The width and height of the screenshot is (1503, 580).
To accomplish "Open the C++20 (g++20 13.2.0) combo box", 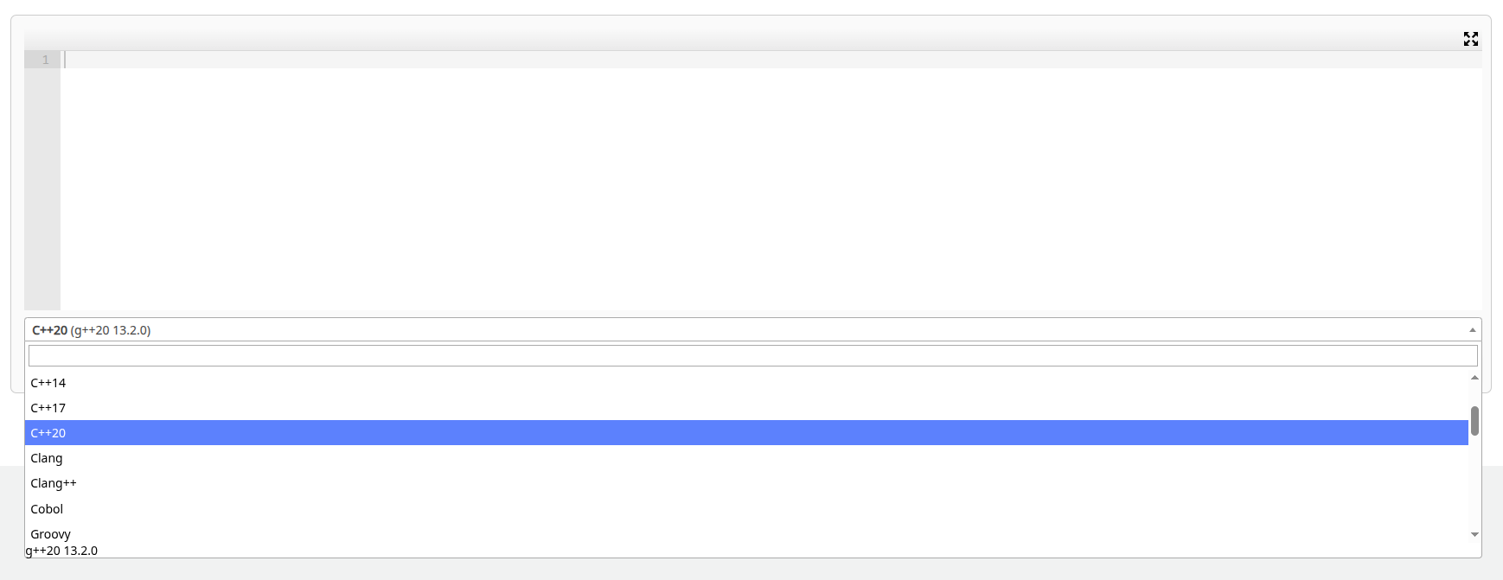I will coord(752,329).
